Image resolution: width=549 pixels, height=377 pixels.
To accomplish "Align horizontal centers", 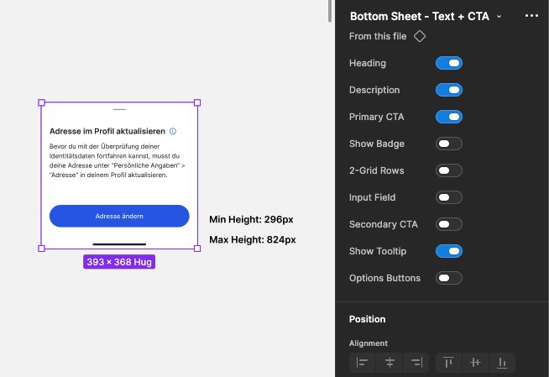I will click(x=390, y=362).
